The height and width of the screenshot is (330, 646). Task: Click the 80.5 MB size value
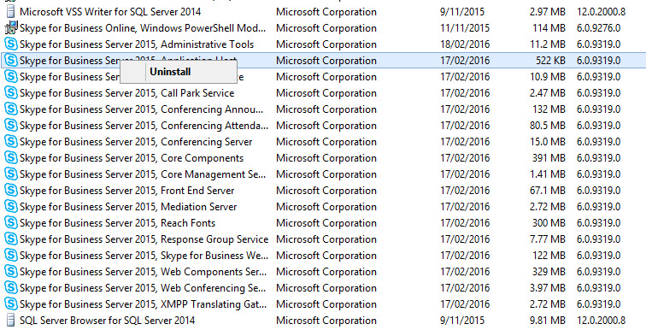click(548, 126)
